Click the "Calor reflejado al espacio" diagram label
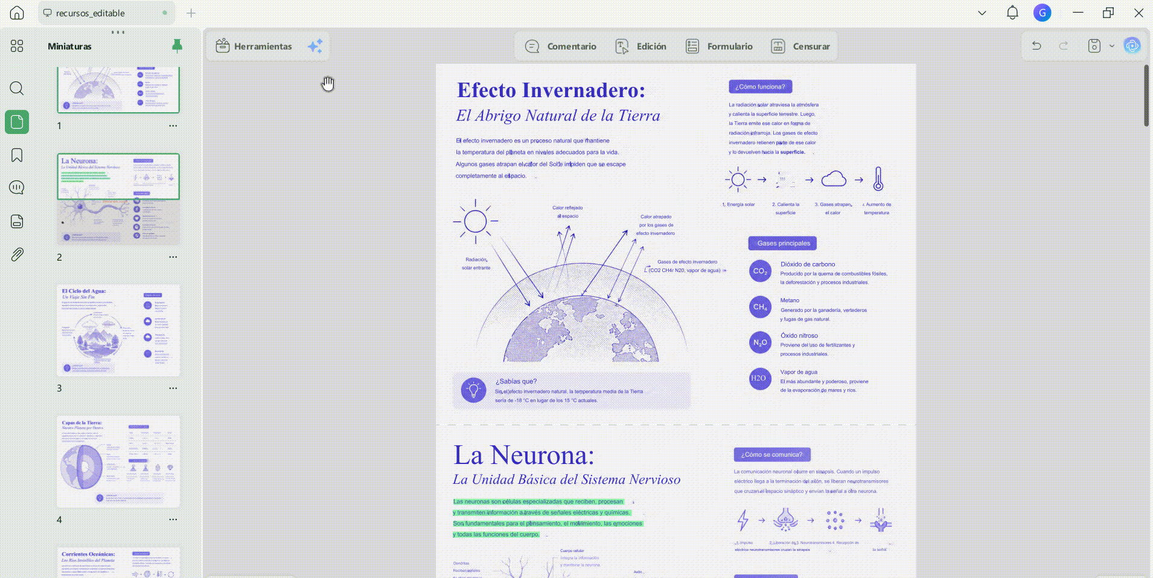 pos(567,212)
